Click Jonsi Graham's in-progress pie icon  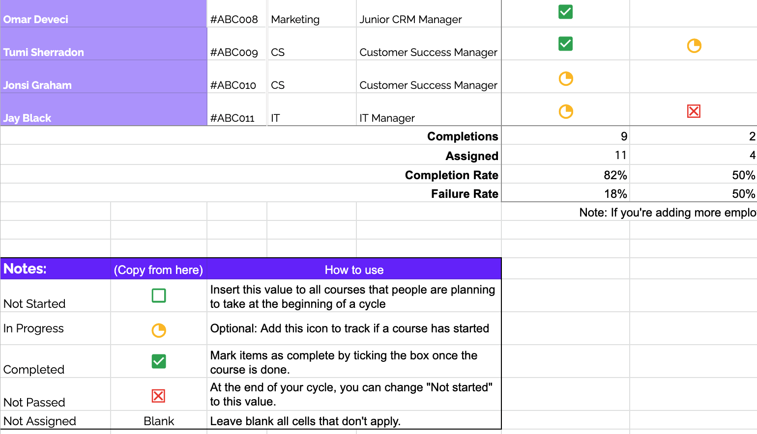click(566, 79)
